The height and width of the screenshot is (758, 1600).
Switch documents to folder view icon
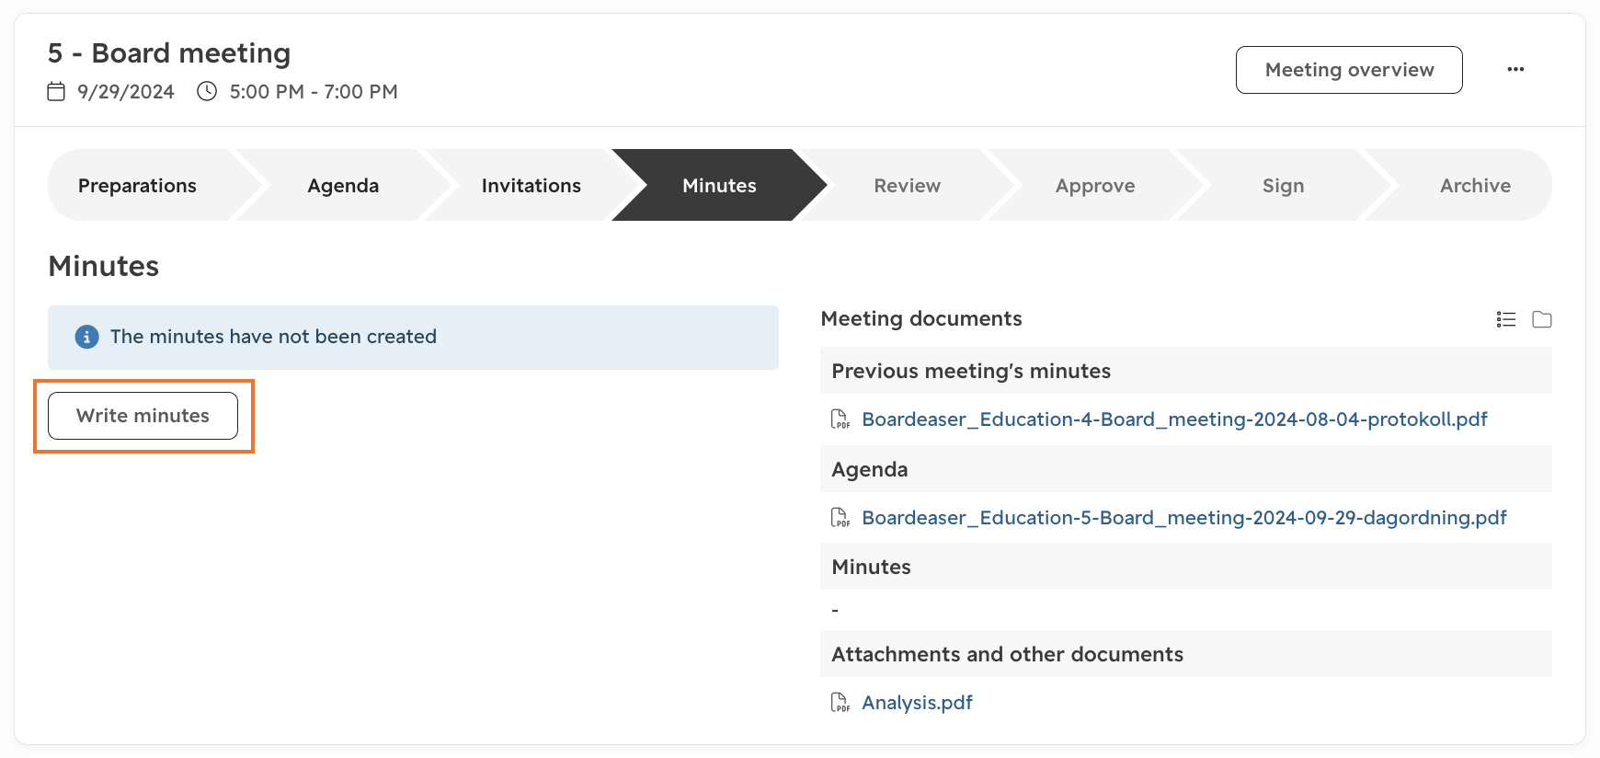tap(1542, 319)
